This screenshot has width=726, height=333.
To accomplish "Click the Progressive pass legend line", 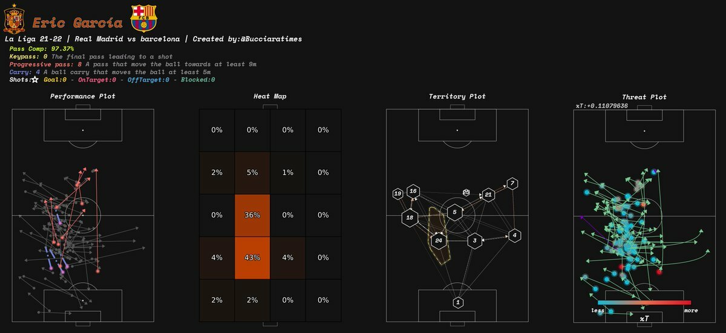I will [x=133, y=63].
